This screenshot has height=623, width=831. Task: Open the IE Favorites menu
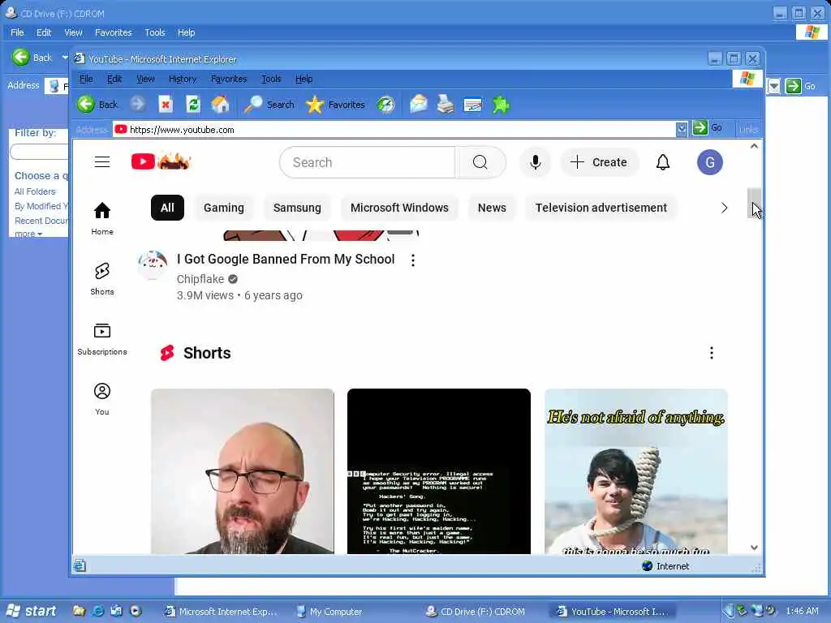[x=229, y=79]
